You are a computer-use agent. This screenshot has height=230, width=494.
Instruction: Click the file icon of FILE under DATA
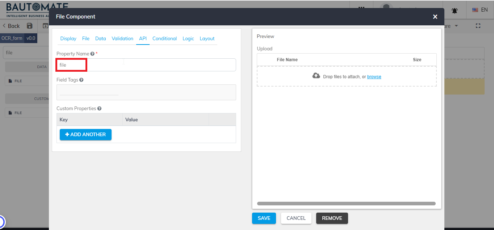point(10,81)
